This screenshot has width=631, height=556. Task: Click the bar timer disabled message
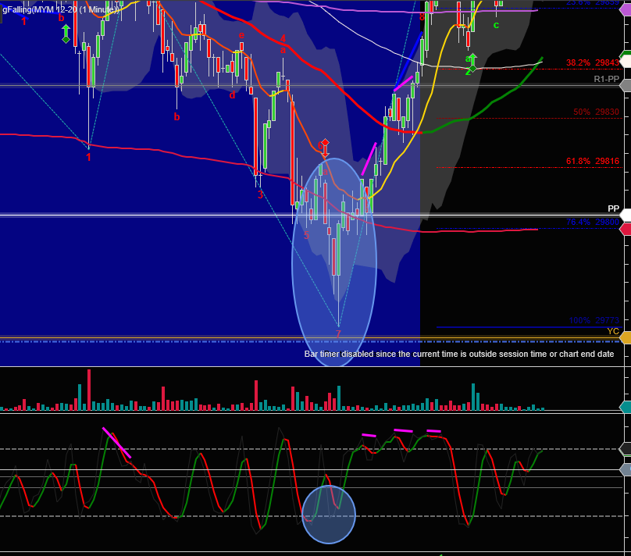point(458,354)
